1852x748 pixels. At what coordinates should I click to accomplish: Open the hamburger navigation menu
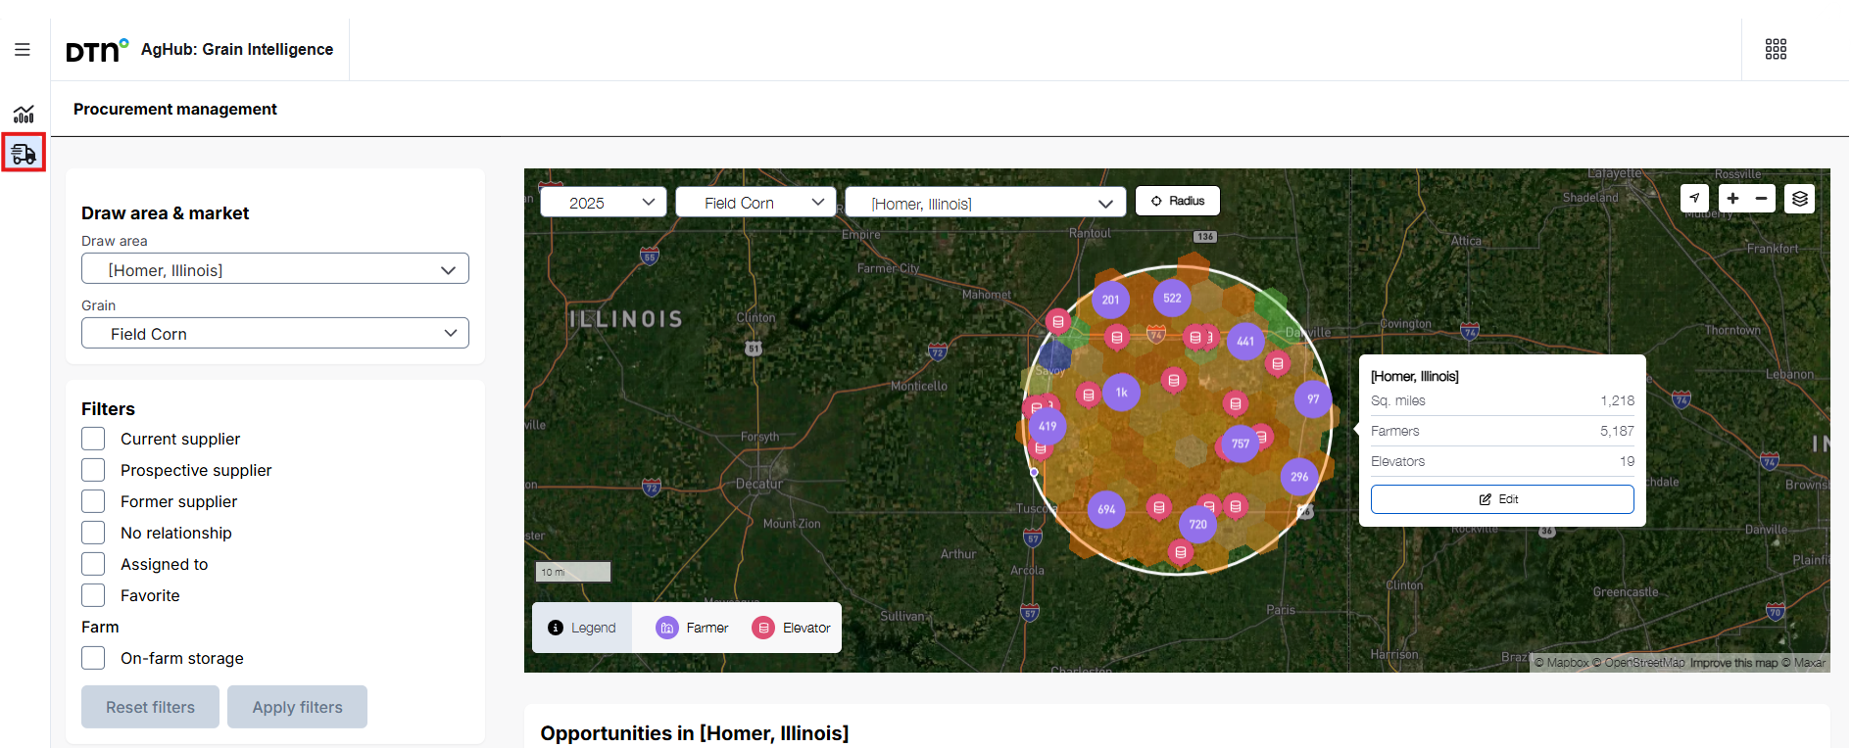(23, 50)
